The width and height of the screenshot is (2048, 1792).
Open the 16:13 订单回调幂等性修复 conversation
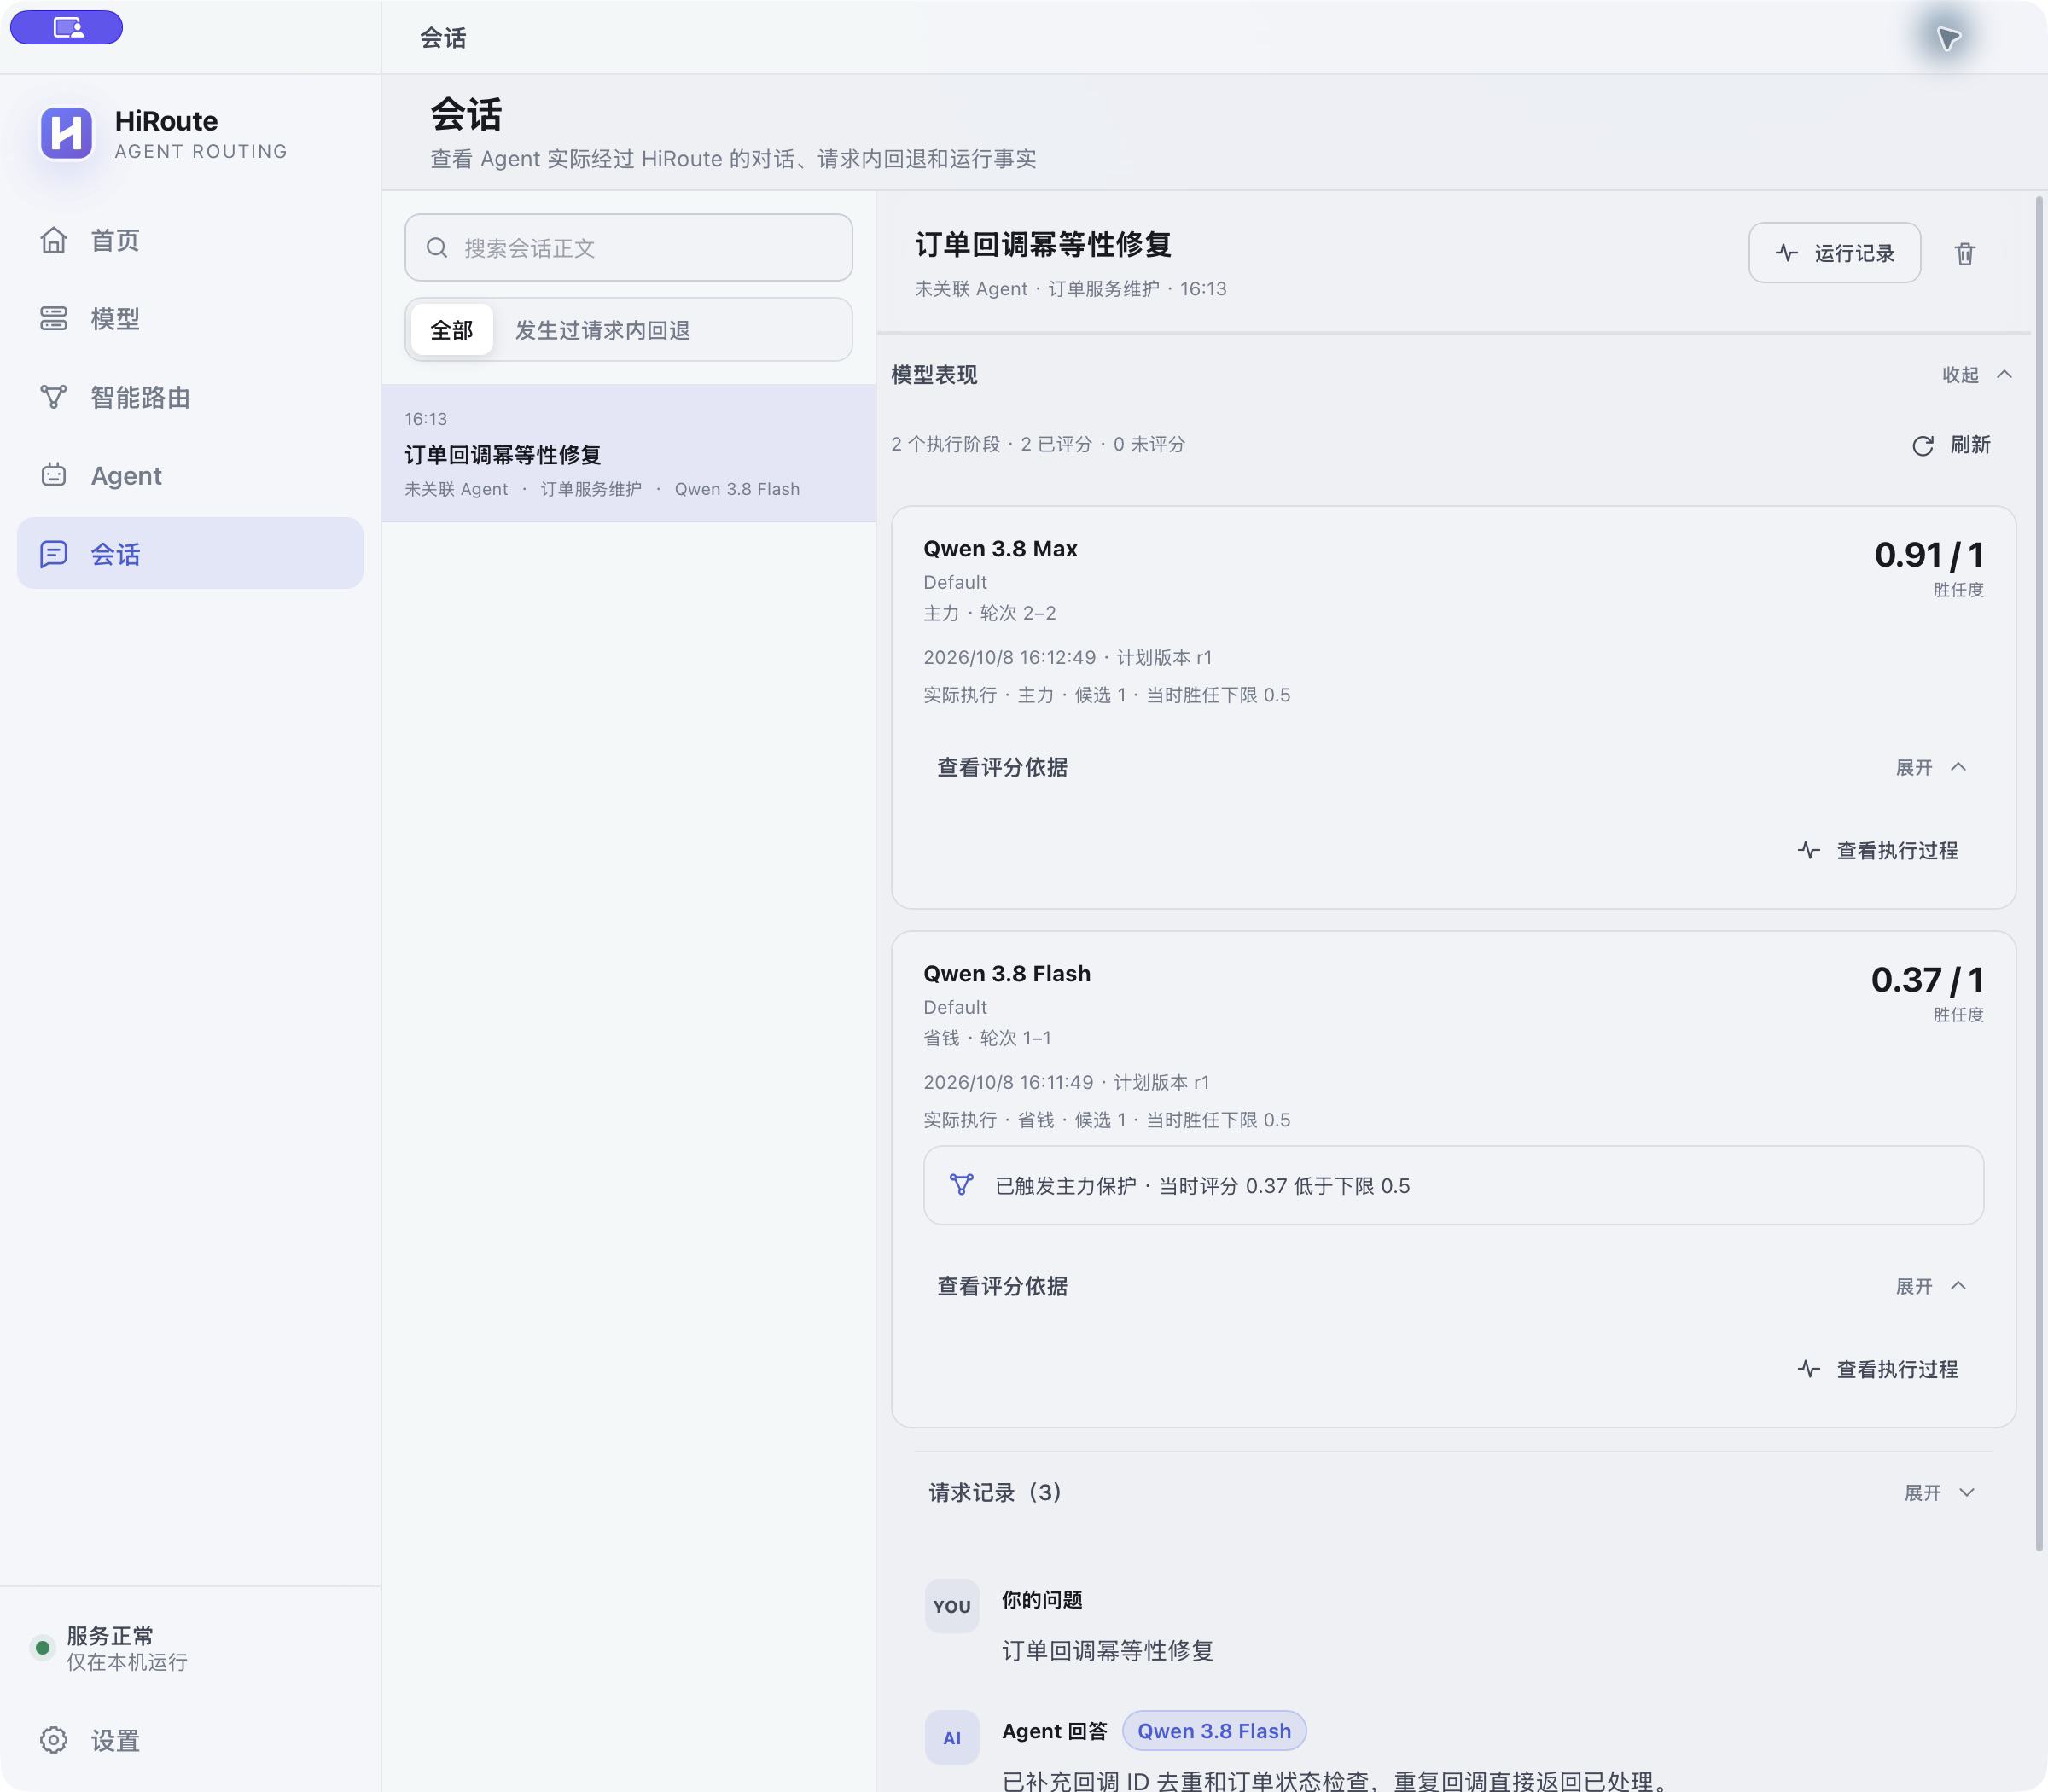[x=628, y=453]
